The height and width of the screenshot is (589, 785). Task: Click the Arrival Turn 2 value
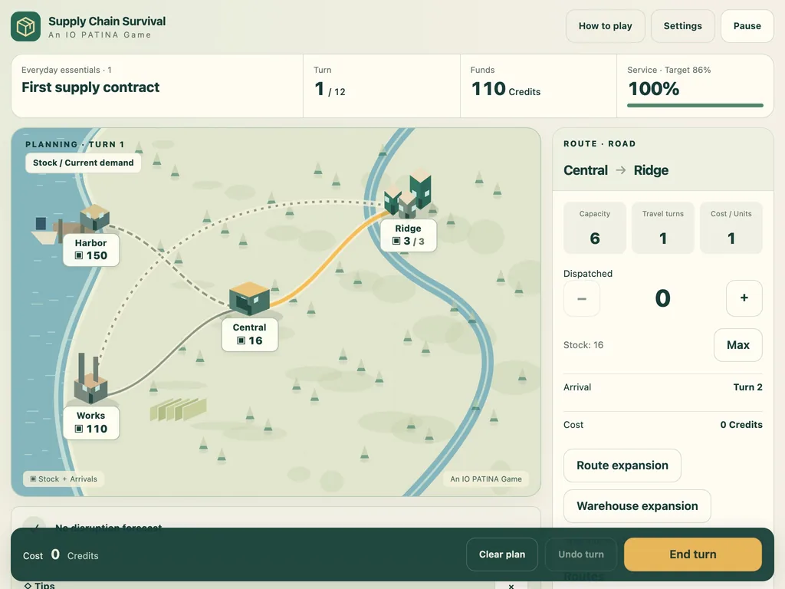point(747,387)
